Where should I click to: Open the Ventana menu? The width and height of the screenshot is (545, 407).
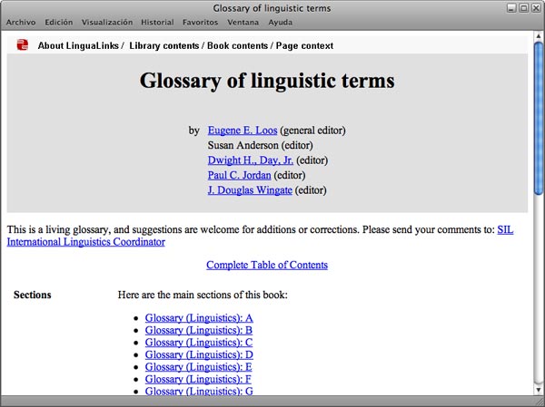click(x=243, y=22)
